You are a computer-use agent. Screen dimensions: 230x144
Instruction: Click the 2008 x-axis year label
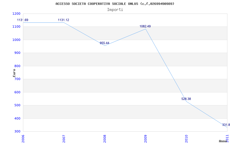[105, 139]
